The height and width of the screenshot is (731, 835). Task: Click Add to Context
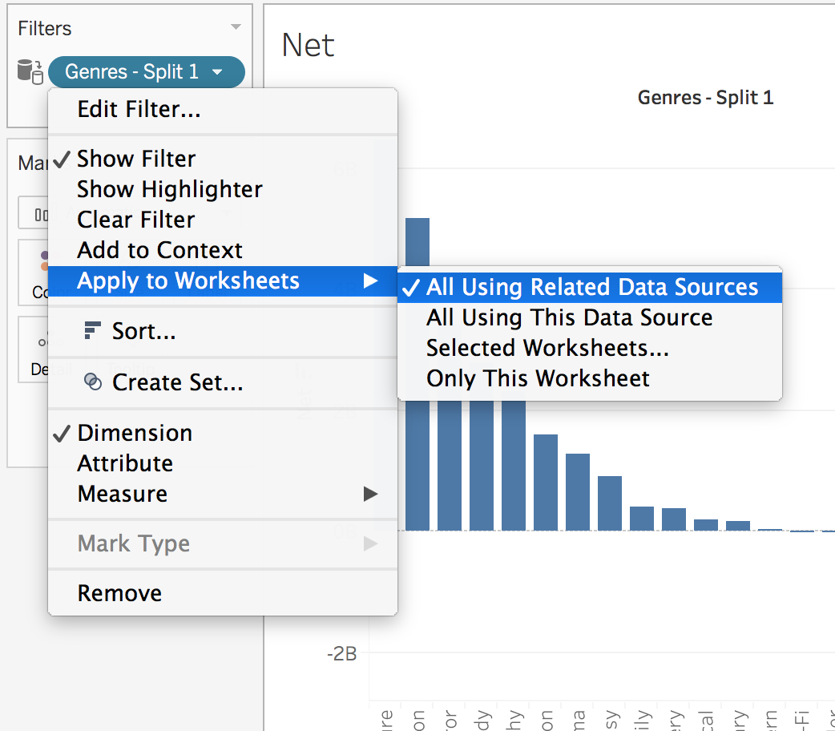159,250
